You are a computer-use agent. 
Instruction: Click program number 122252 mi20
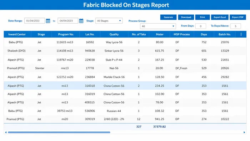click(x=65, y=77)
